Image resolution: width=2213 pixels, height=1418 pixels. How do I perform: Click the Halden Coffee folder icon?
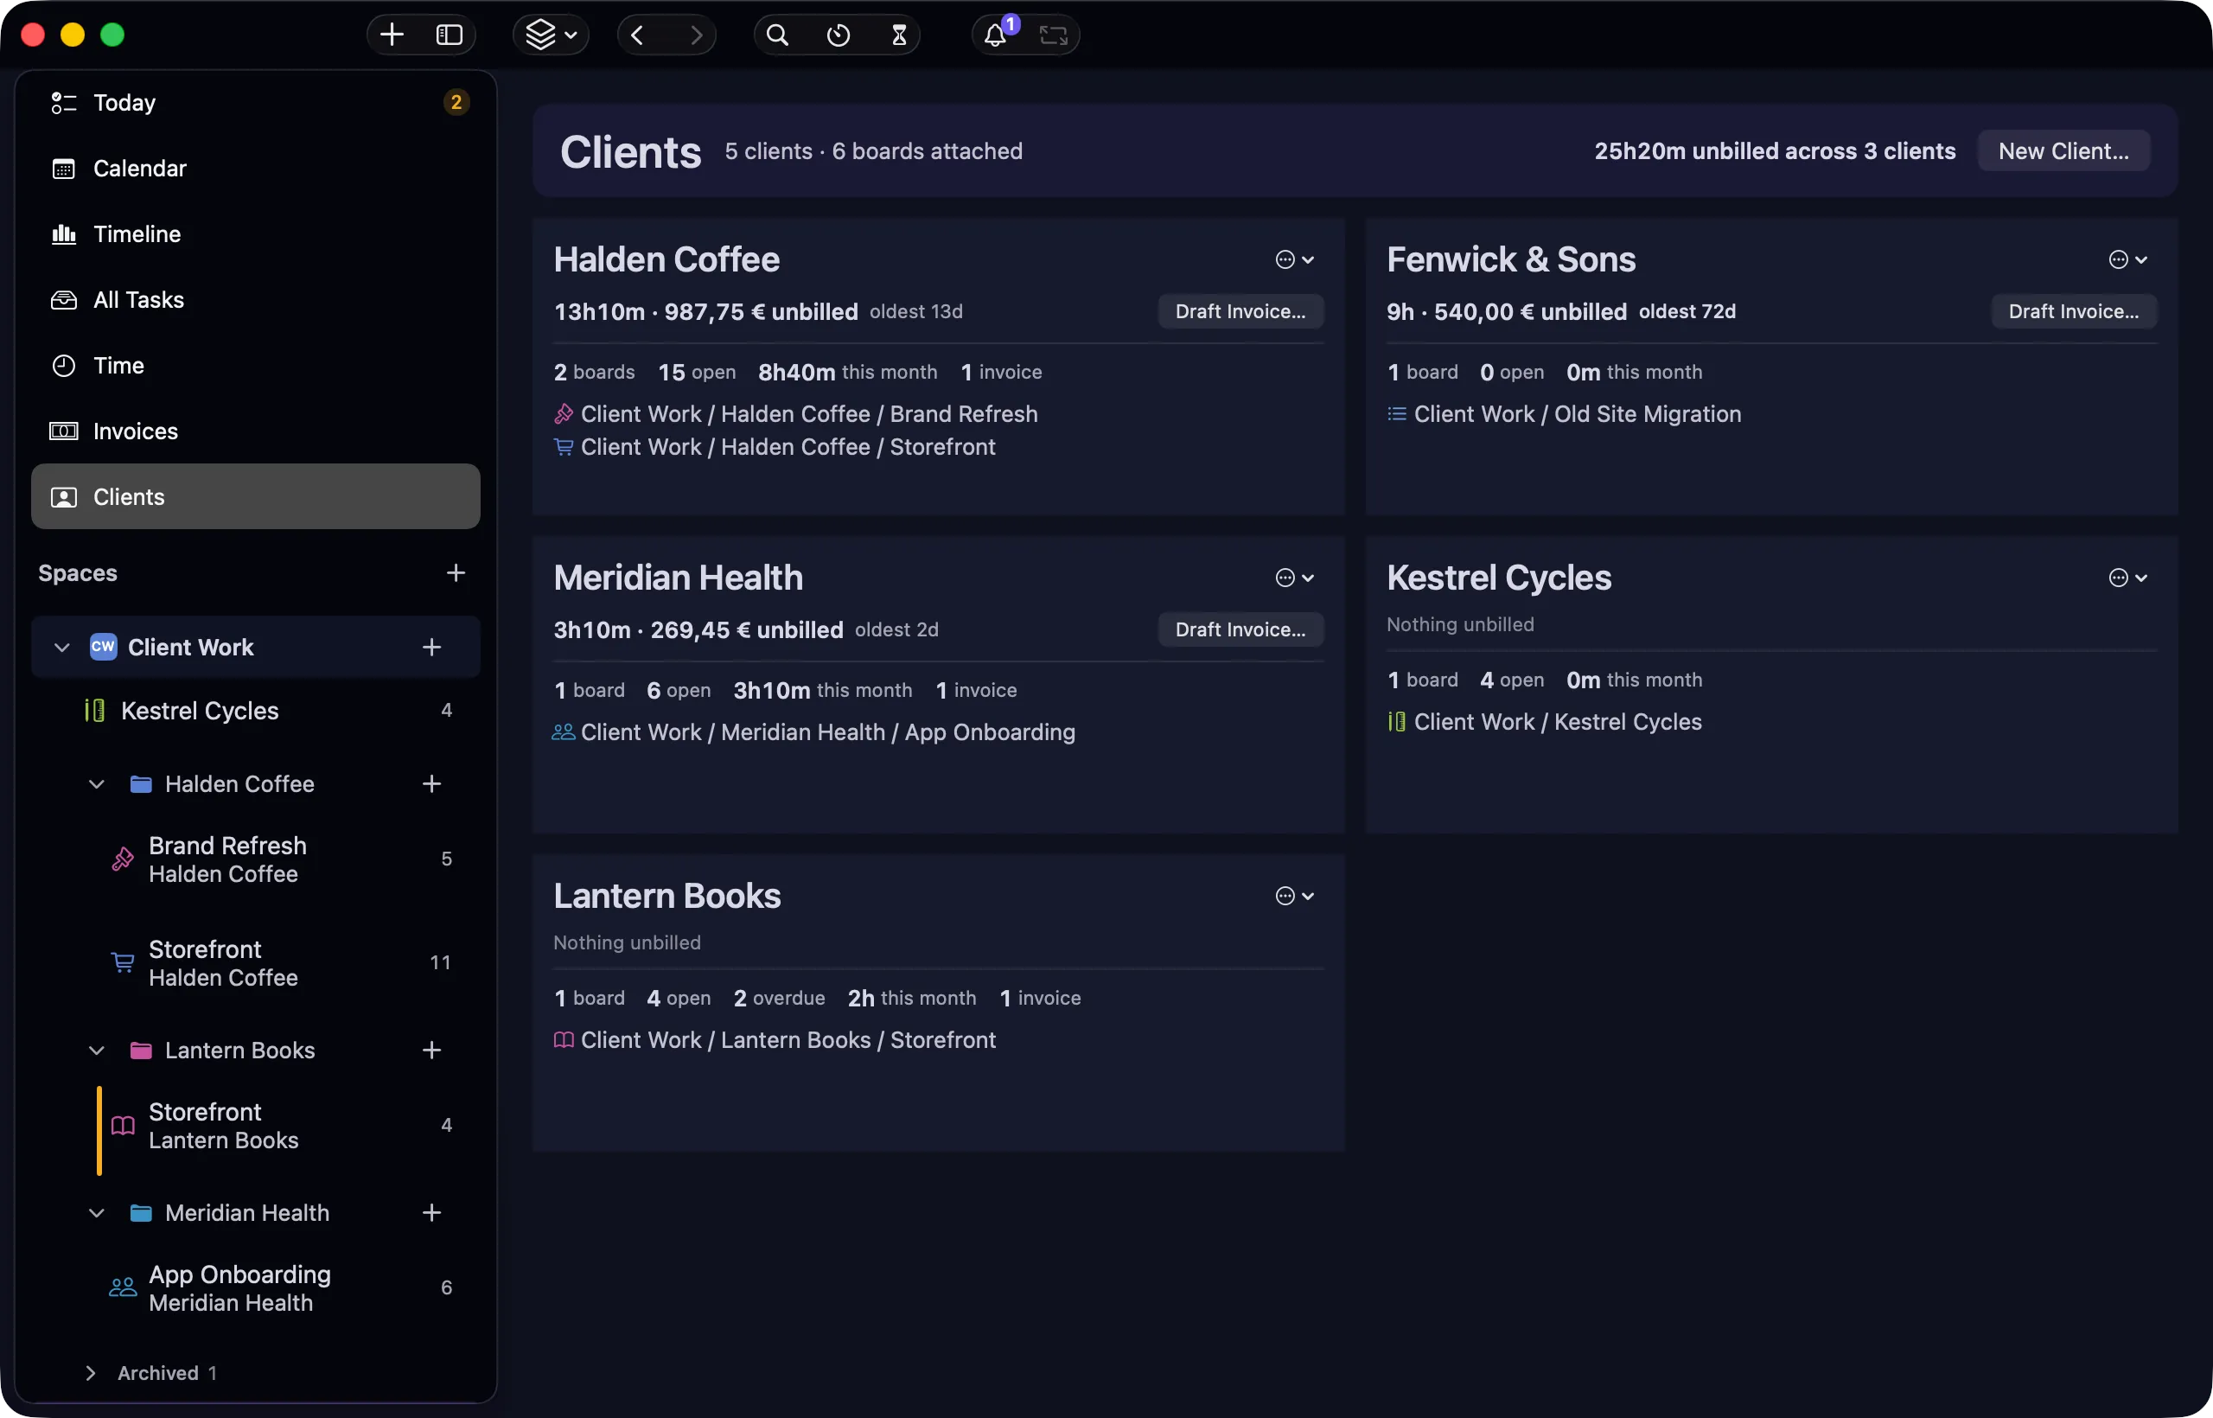pos(141,783)
